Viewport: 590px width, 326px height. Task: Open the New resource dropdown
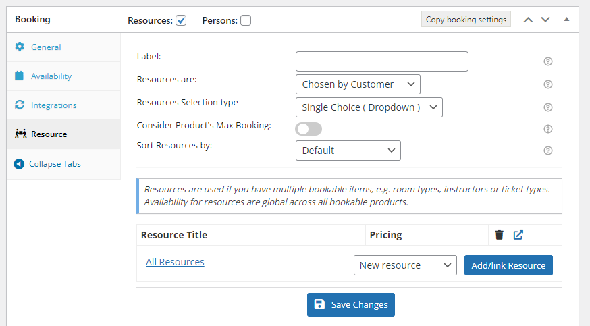[405, 265]
